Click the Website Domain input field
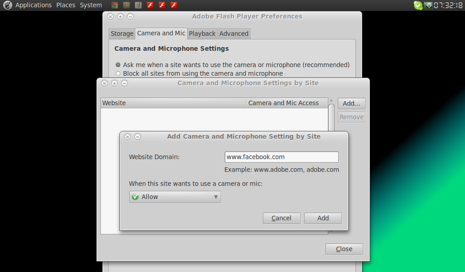This screenshot has width=465, height=272. pos(282,157)
